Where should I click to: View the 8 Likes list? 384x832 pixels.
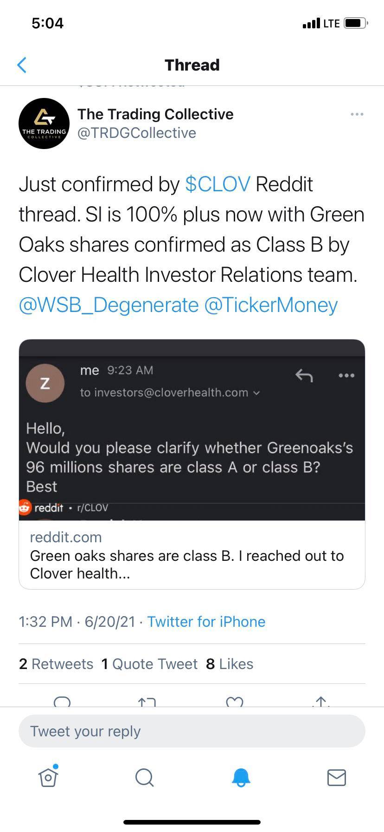pyautogui.click(x=230, y=664)
